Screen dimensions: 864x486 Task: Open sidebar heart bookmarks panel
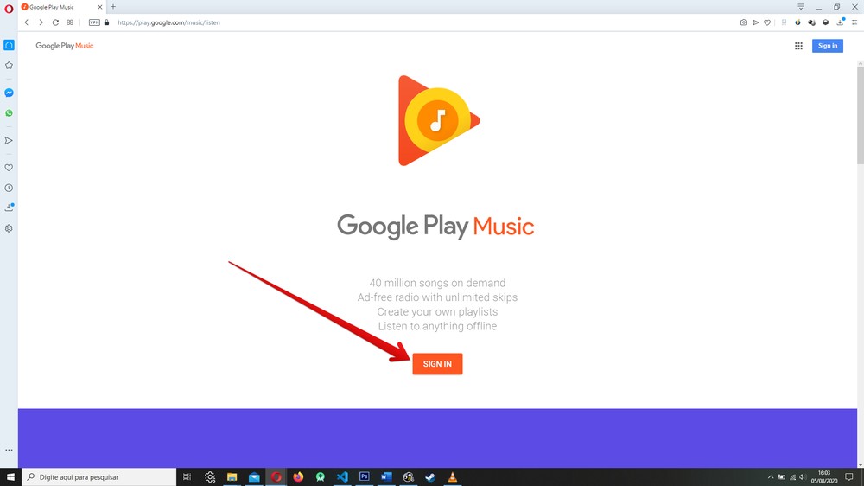pos(9,168)
